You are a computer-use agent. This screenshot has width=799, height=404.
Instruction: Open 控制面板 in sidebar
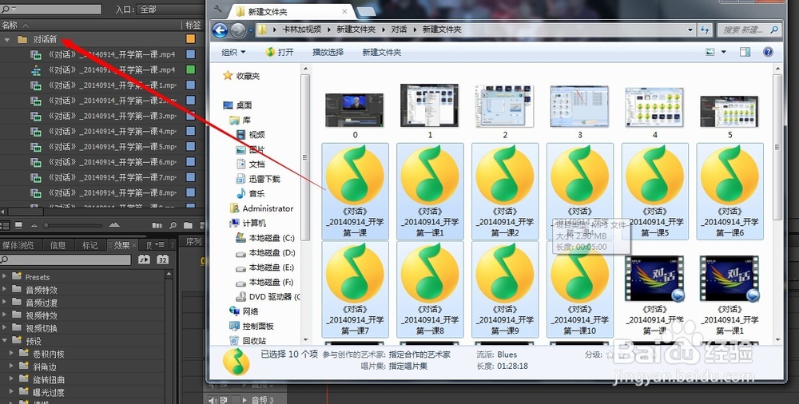(252, 326)
